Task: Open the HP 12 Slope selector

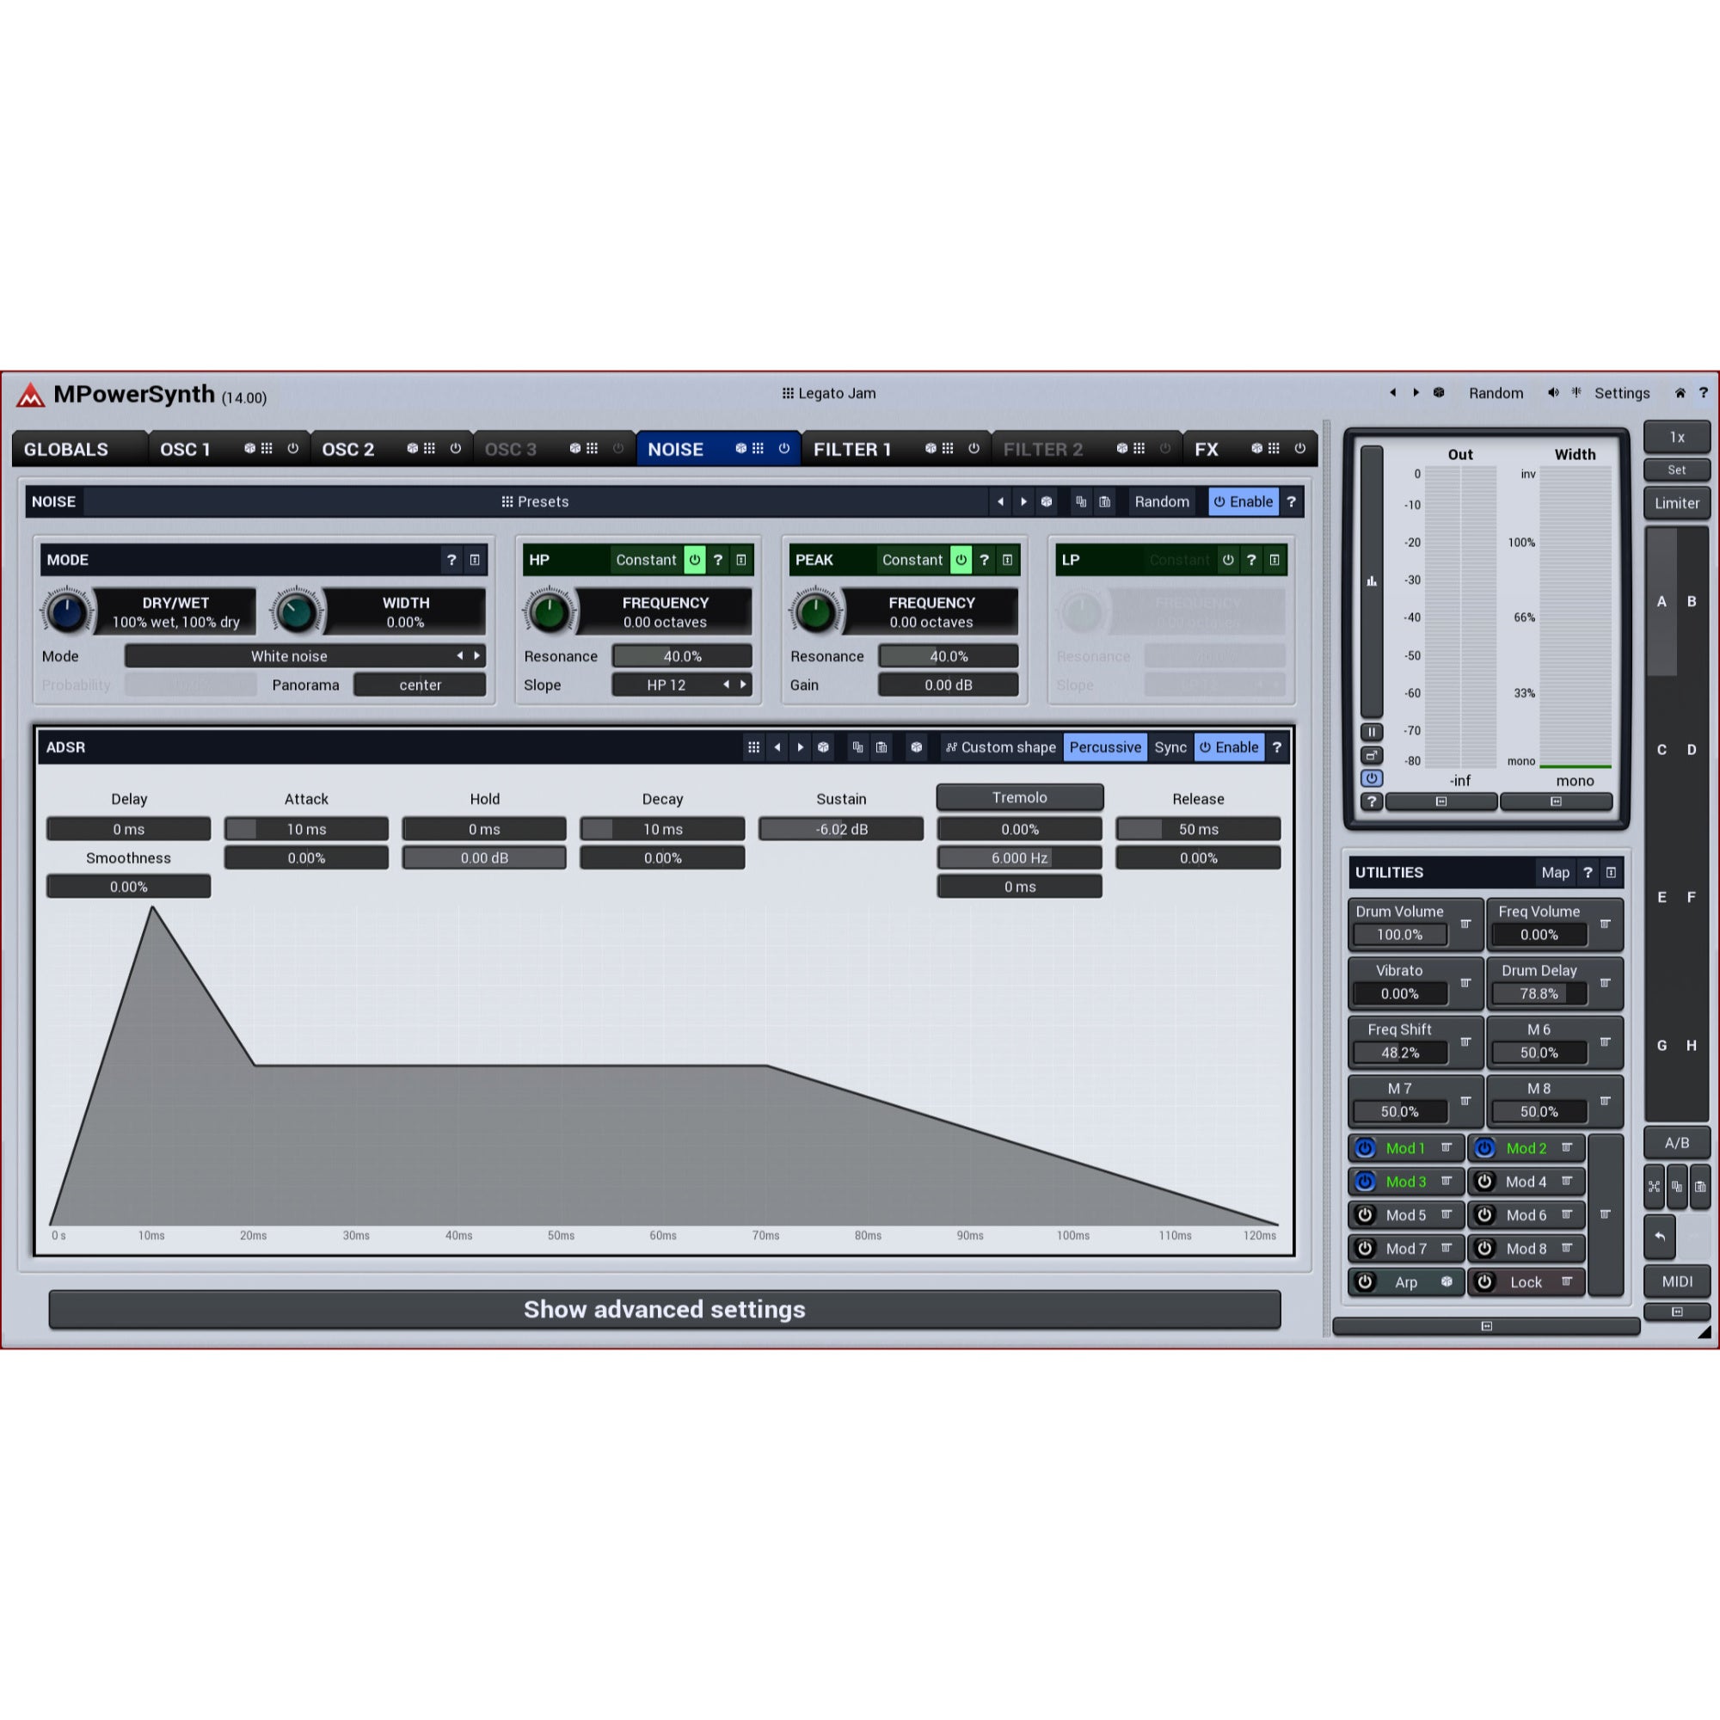Action: (682, 685)
